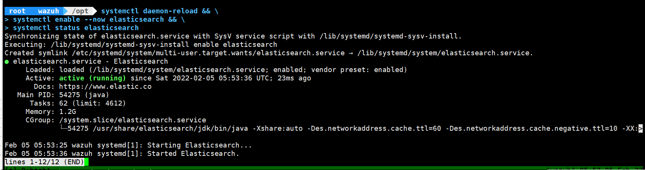Click the line truncation arrow marker
Screen dimensions: 645x170
pyautogui.click(x=640, y=128)
